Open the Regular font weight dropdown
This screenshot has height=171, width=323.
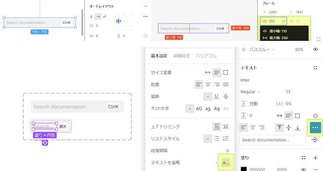point(250,92)
